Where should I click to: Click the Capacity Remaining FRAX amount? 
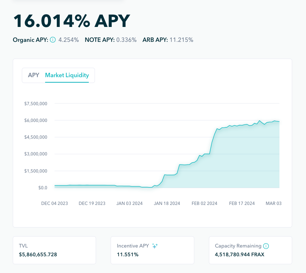239,254
